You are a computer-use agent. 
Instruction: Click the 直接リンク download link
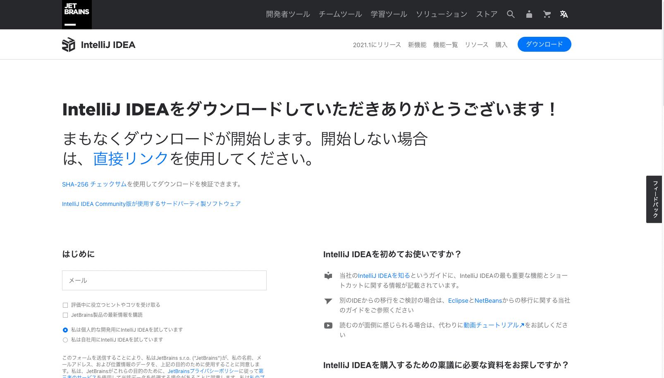click(131, 159)
